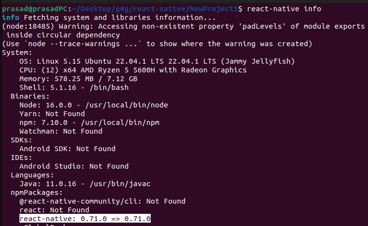Click the Binaries: heading

tap(30, 96)
